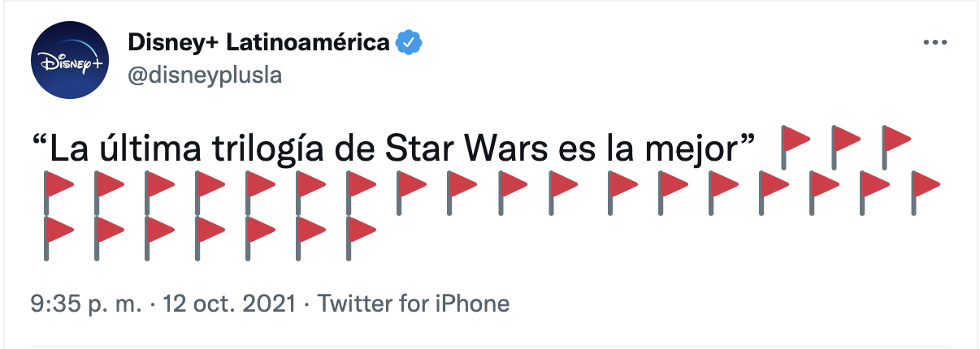980x349 pixels.
Task: Click the last red flag in second row
Action: pyautogui.click(x=925, y=193)
